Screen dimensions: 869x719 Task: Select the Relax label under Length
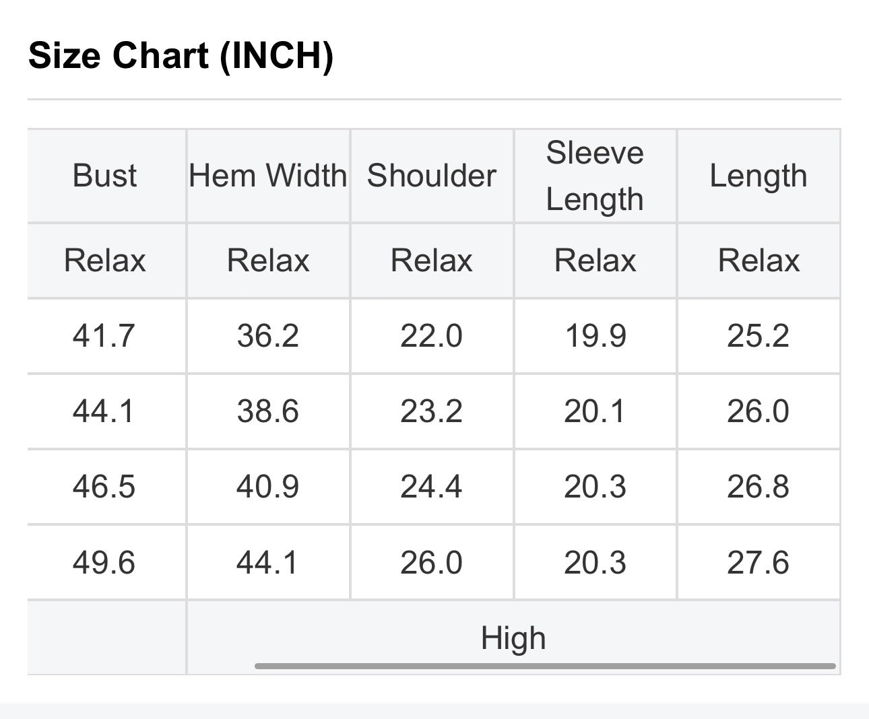point(759,261)
